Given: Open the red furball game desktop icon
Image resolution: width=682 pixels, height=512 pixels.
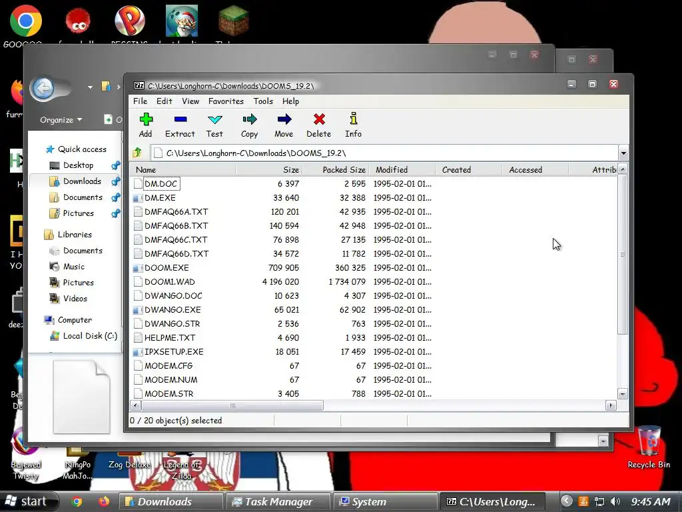Looking at the screenshot, I should 78,21.
